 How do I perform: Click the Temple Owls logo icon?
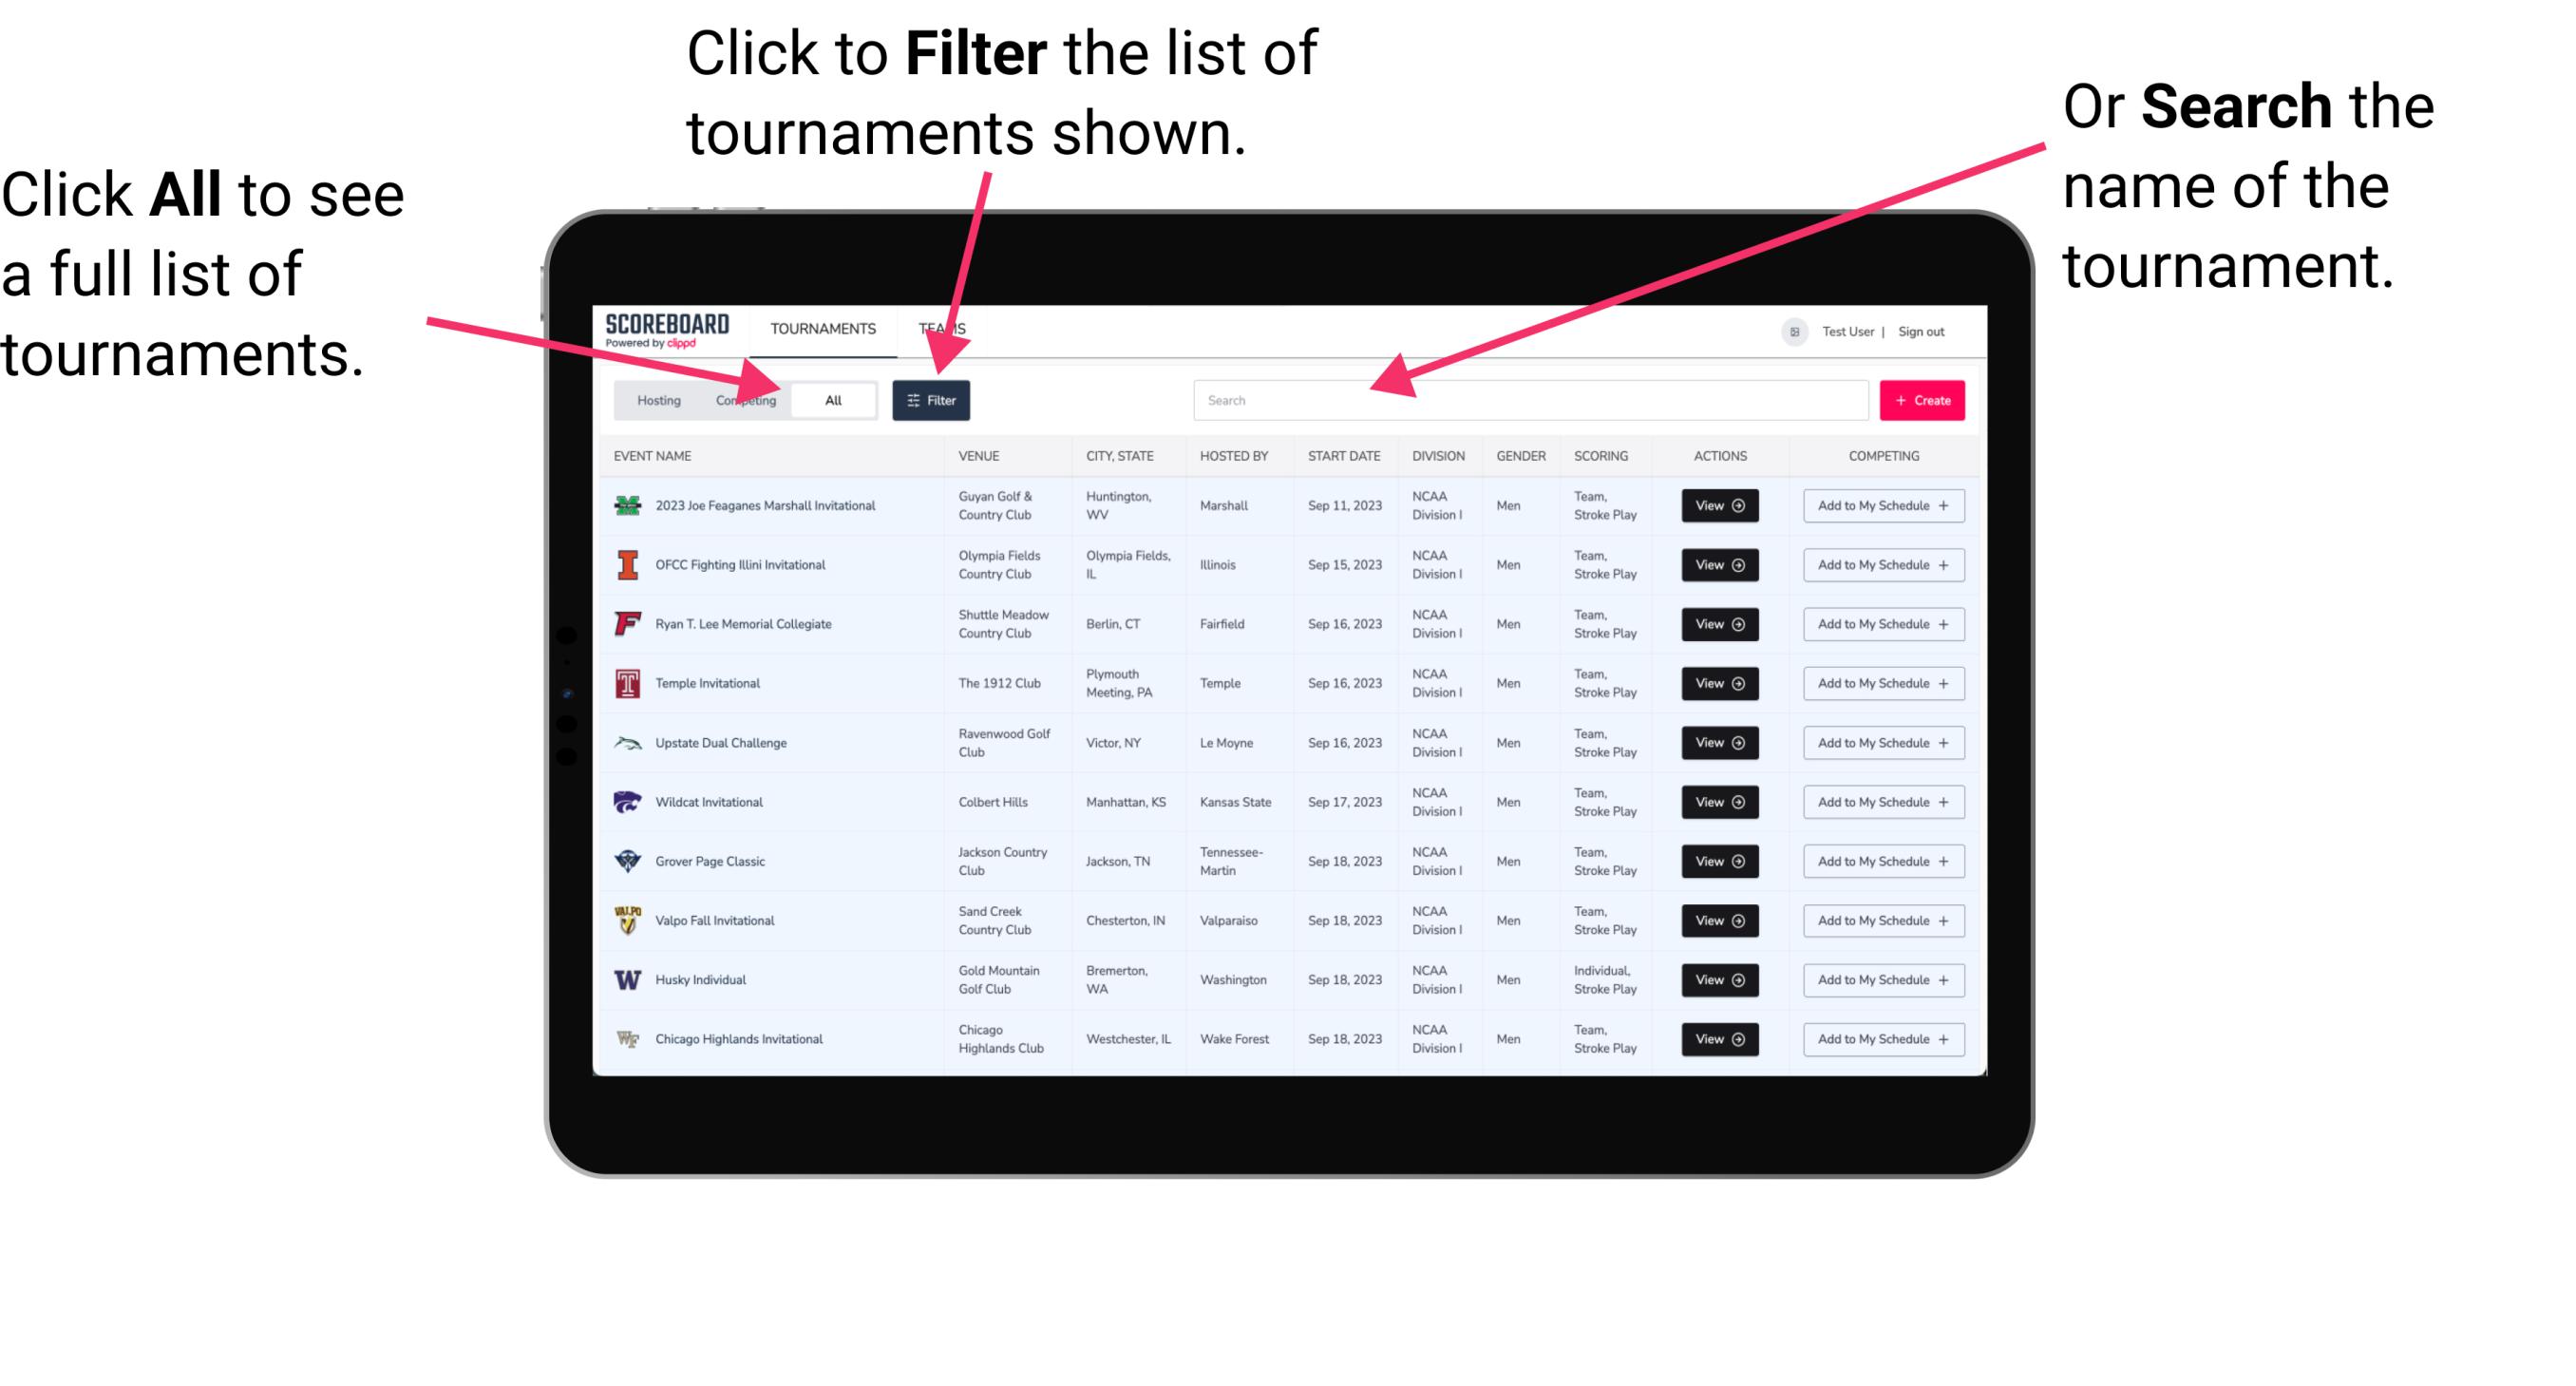pyautogui.click(x=626, y=683)
